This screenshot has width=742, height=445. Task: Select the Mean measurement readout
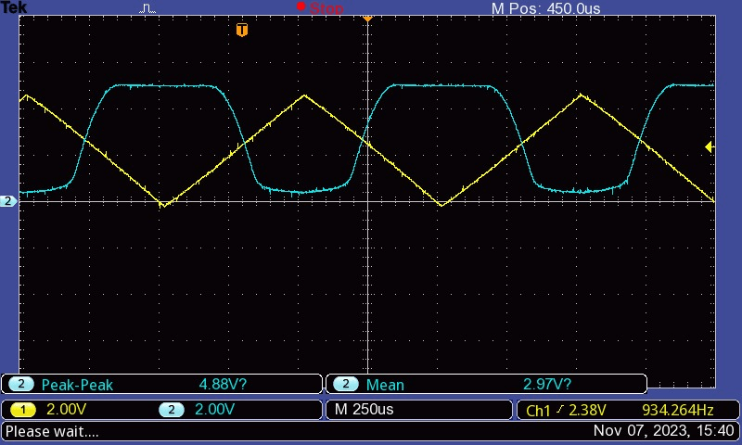[487, 385]
